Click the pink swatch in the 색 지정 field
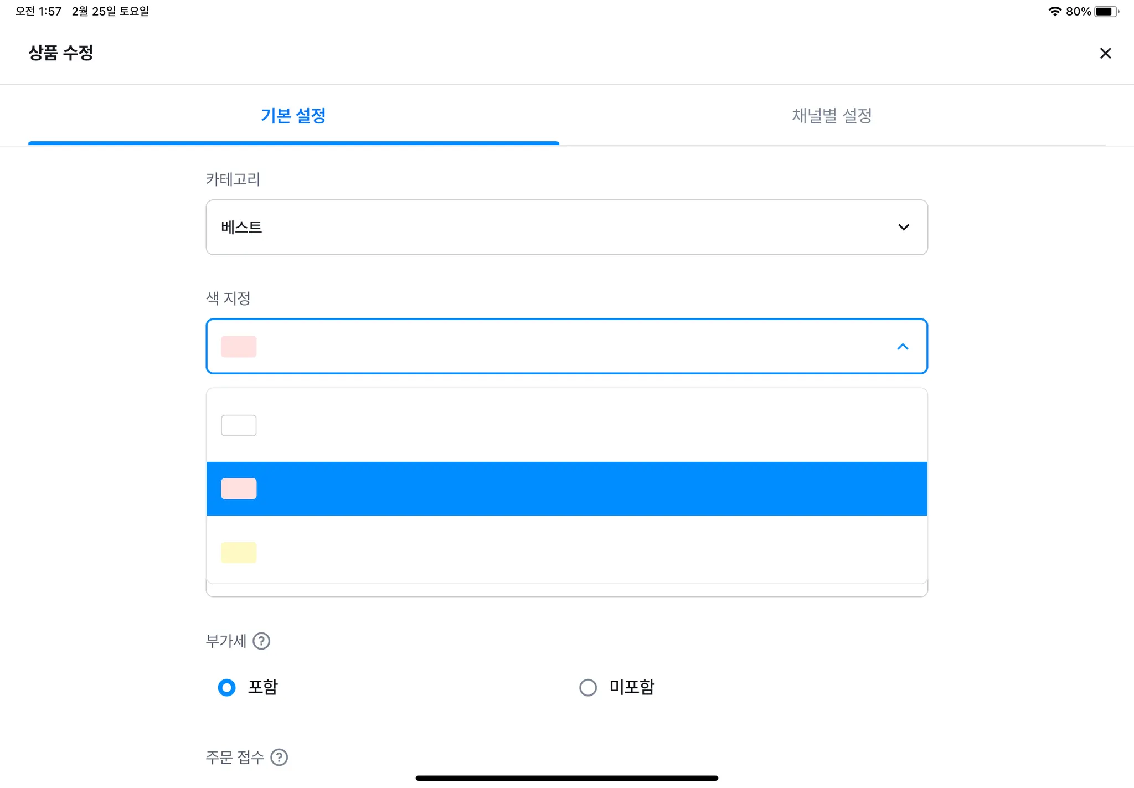Screen dimensions: 1134x788 tap(239, 347)
